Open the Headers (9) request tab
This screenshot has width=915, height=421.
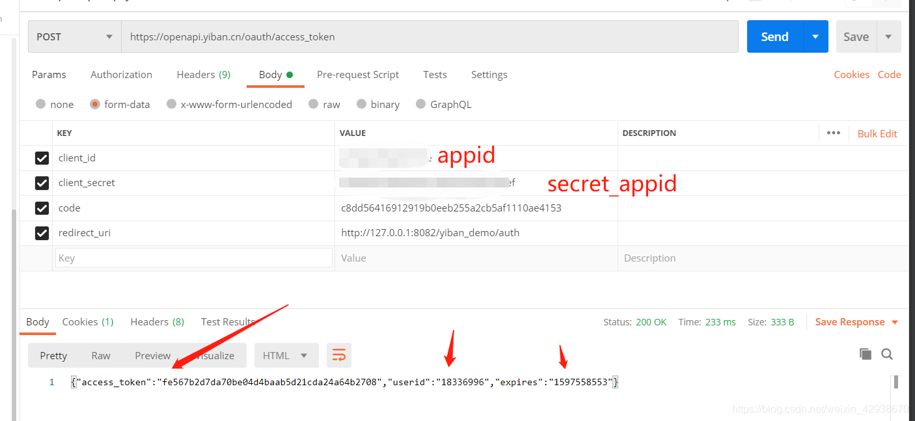click(204, 74)
